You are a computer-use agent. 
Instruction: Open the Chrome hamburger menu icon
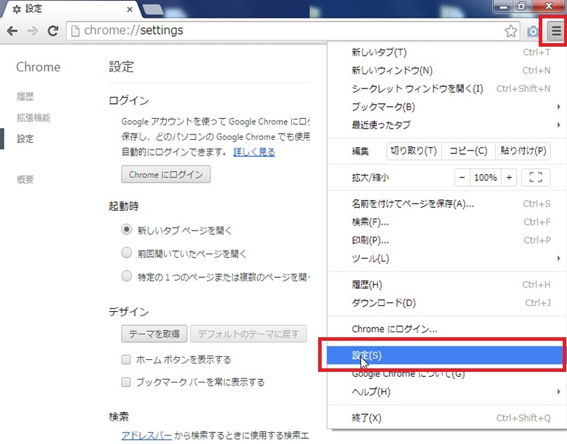pos(556,30)
